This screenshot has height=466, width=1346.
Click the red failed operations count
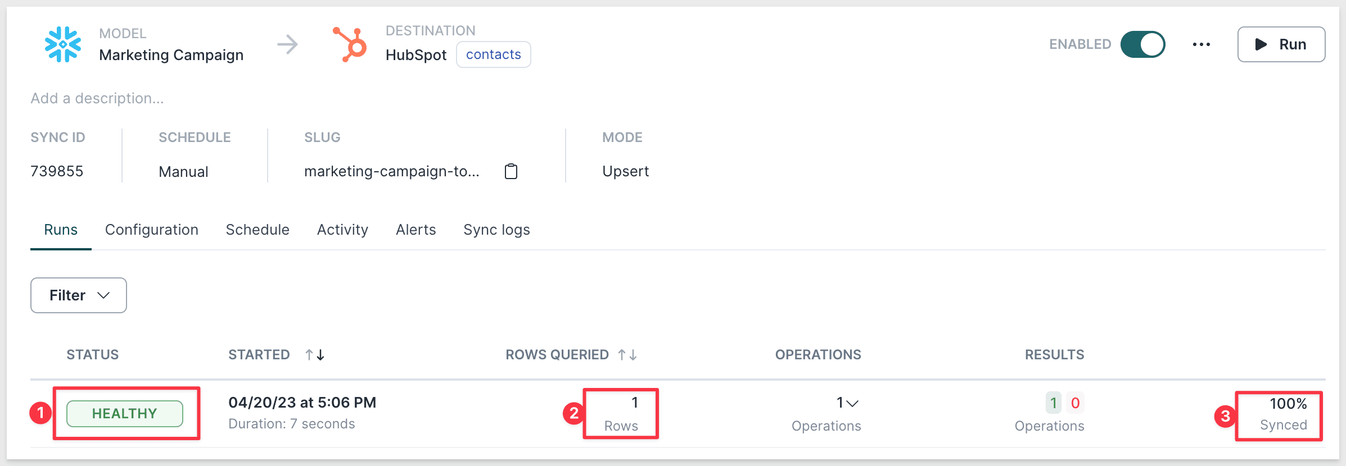tap(1075, 403)
